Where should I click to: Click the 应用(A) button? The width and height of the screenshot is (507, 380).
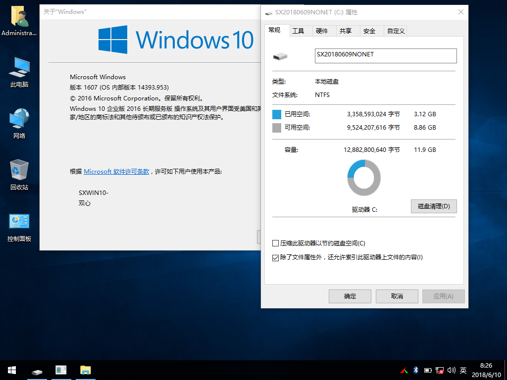pos(443,296)
